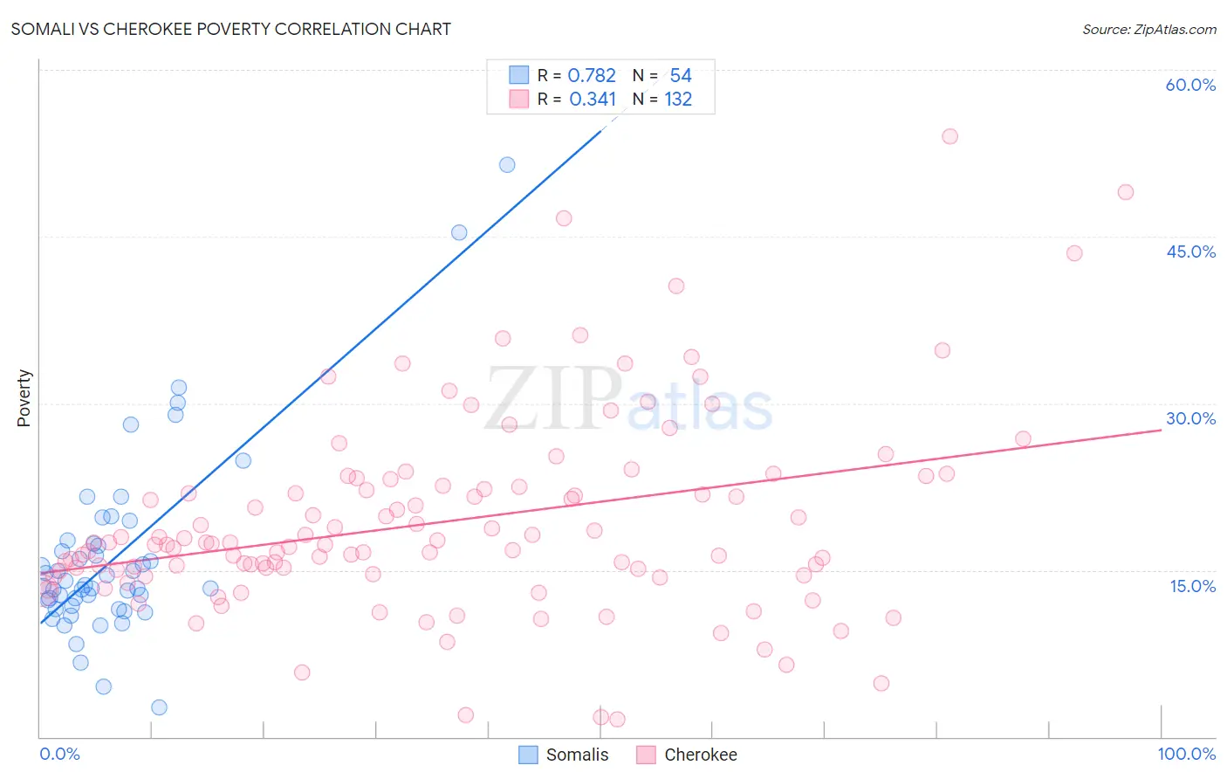Screen dimensions: 1227x779
Task: Click the Poverty axis title
Action: 24,398
